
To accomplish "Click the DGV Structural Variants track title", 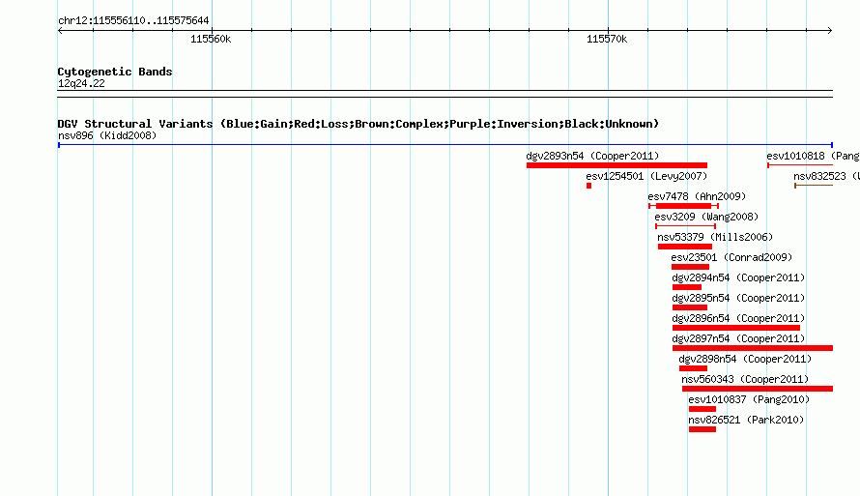I will 358,124.
